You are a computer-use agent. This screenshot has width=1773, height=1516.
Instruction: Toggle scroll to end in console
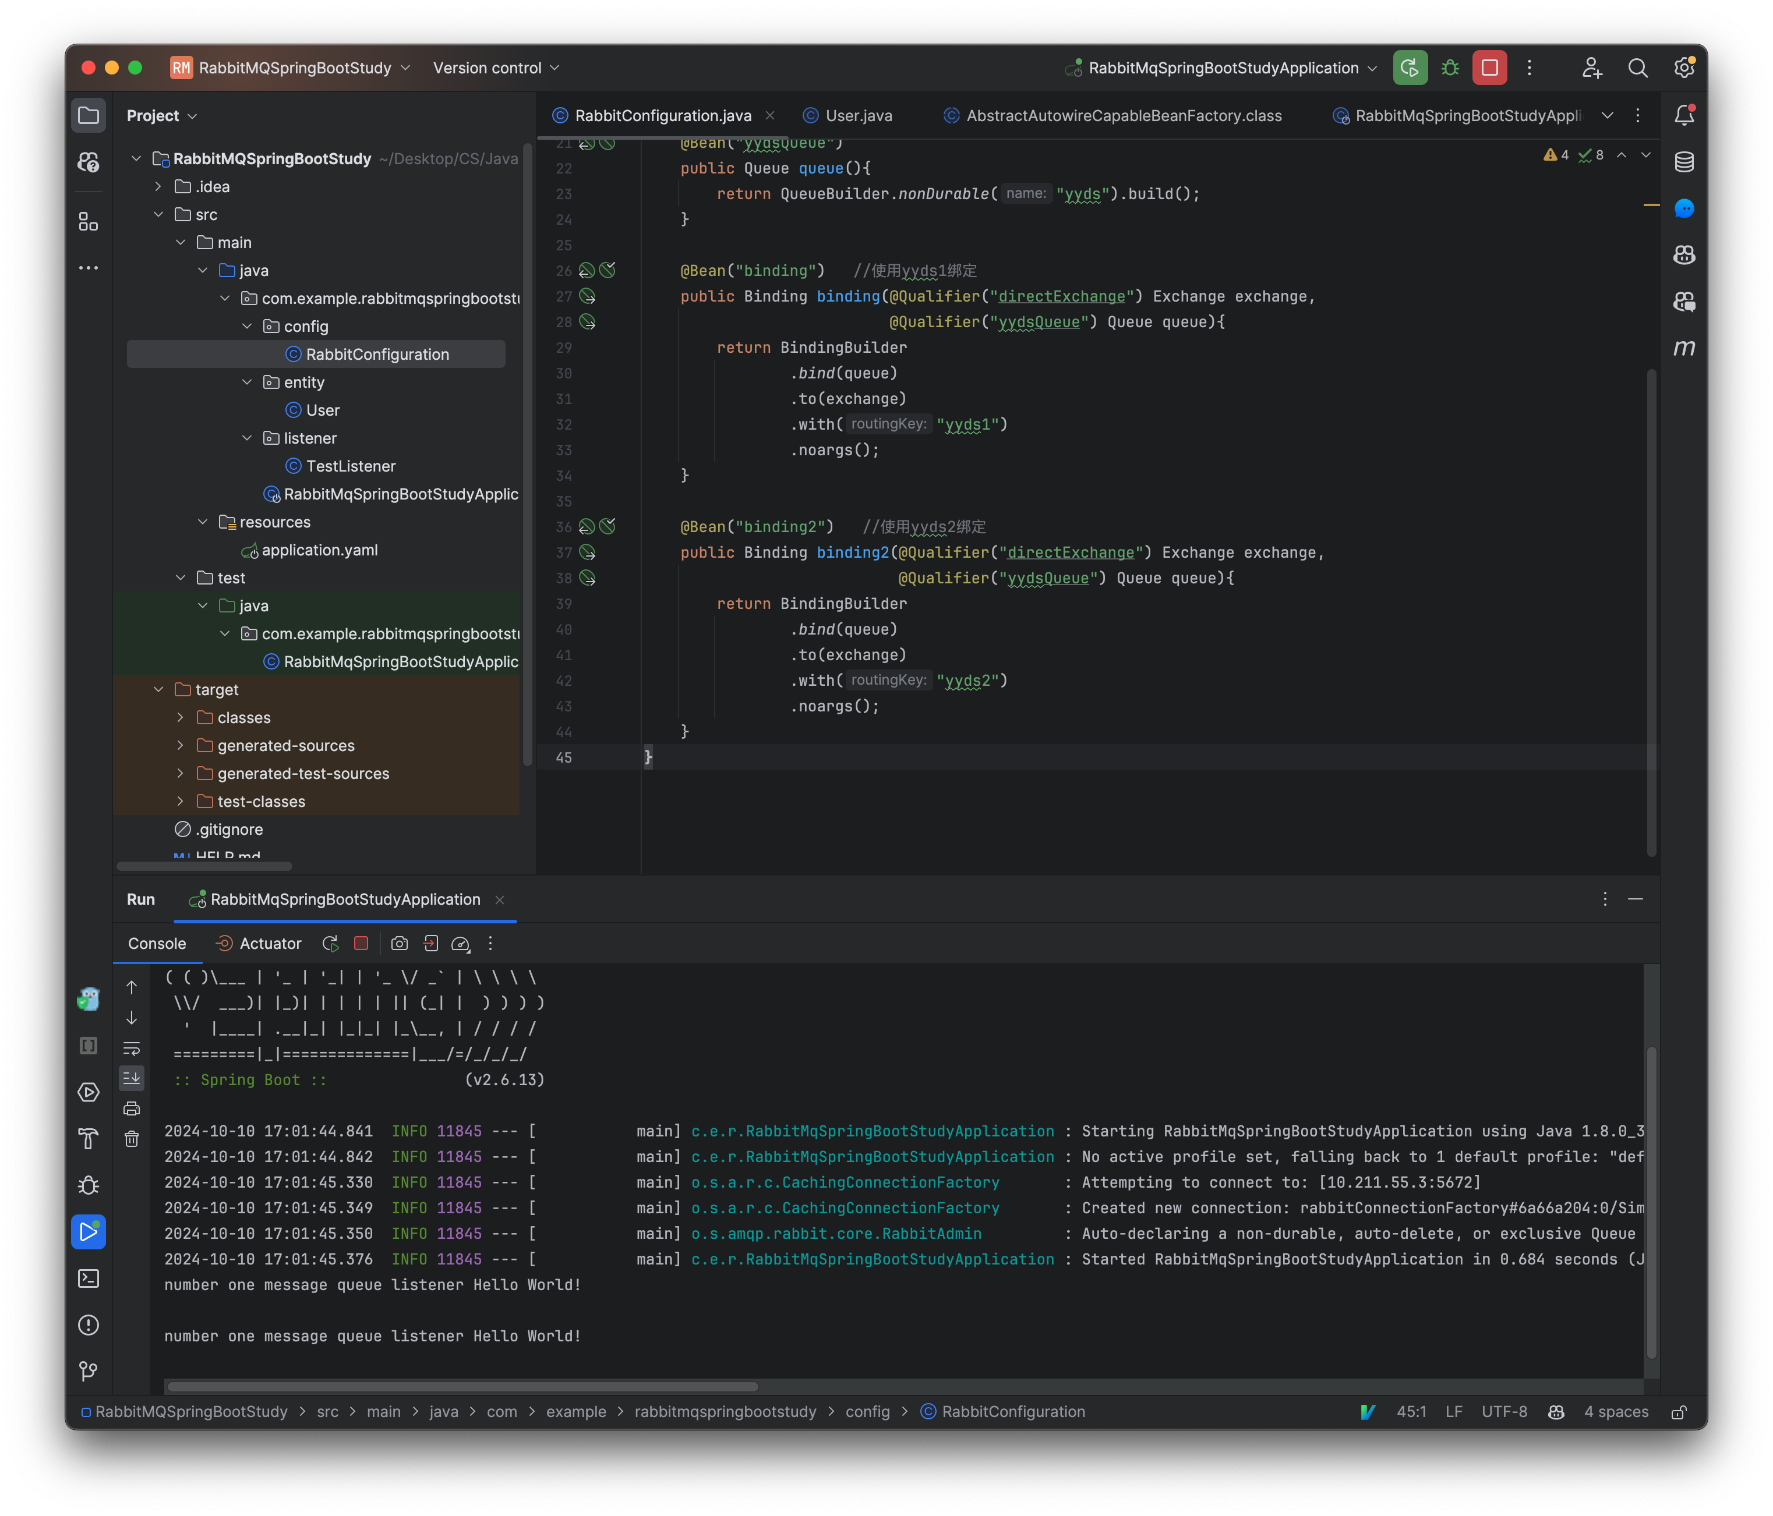click(x=133, y=1078)
